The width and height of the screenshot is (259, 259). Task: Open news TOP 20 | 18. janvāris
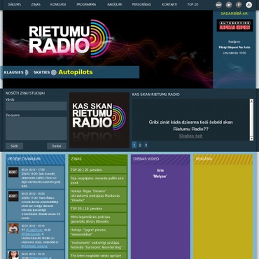(x=98, y=209)
